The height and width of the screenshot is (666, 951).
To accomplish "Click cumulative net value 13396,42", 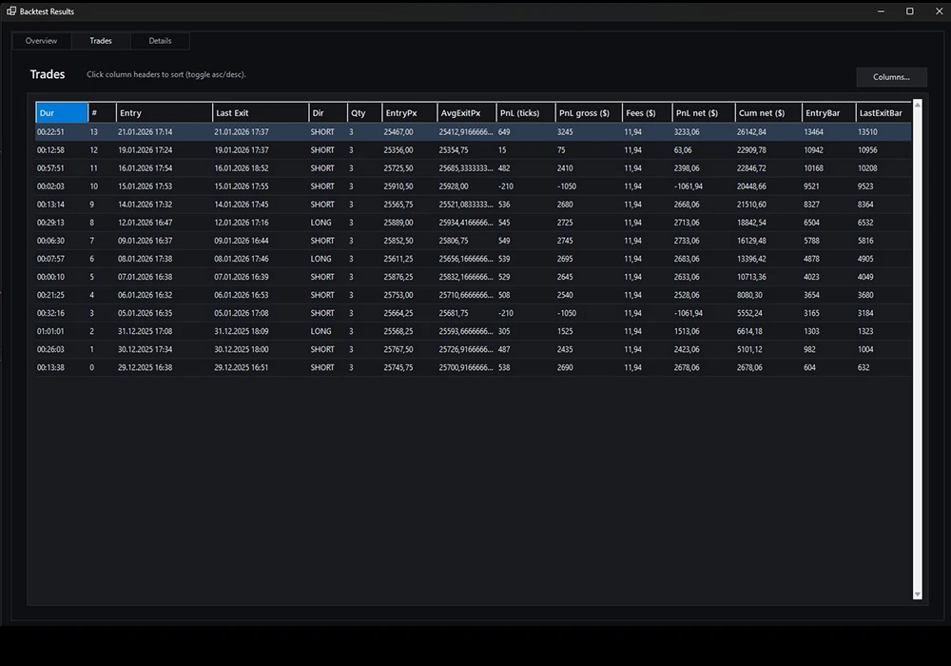I will click(751, 259).
